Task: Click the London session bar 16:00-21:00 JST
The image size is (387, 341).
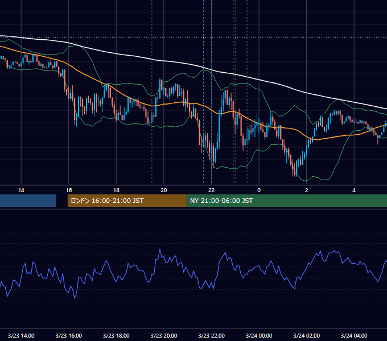Action: click(127, 201)
